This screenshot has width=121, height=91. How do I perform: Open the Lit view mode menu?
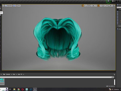[15, 6]
